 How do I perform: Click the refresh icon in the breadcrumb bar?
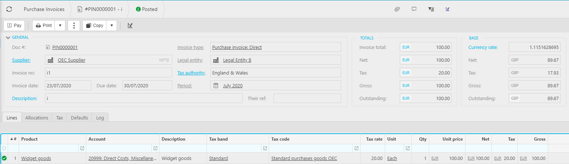[x=9, y=9]
